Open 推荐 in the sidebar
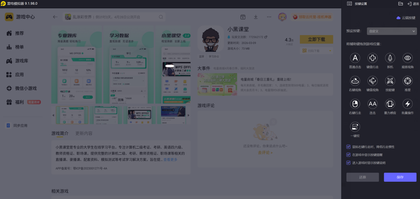Viewport: 420px width, 199px height. point(20,33)
